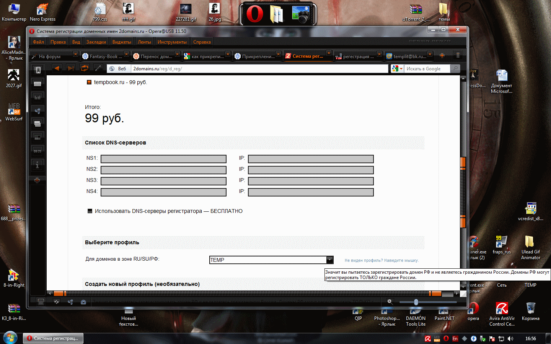Open the profile dropdown showing TEMP

click(x=271, y=260)
